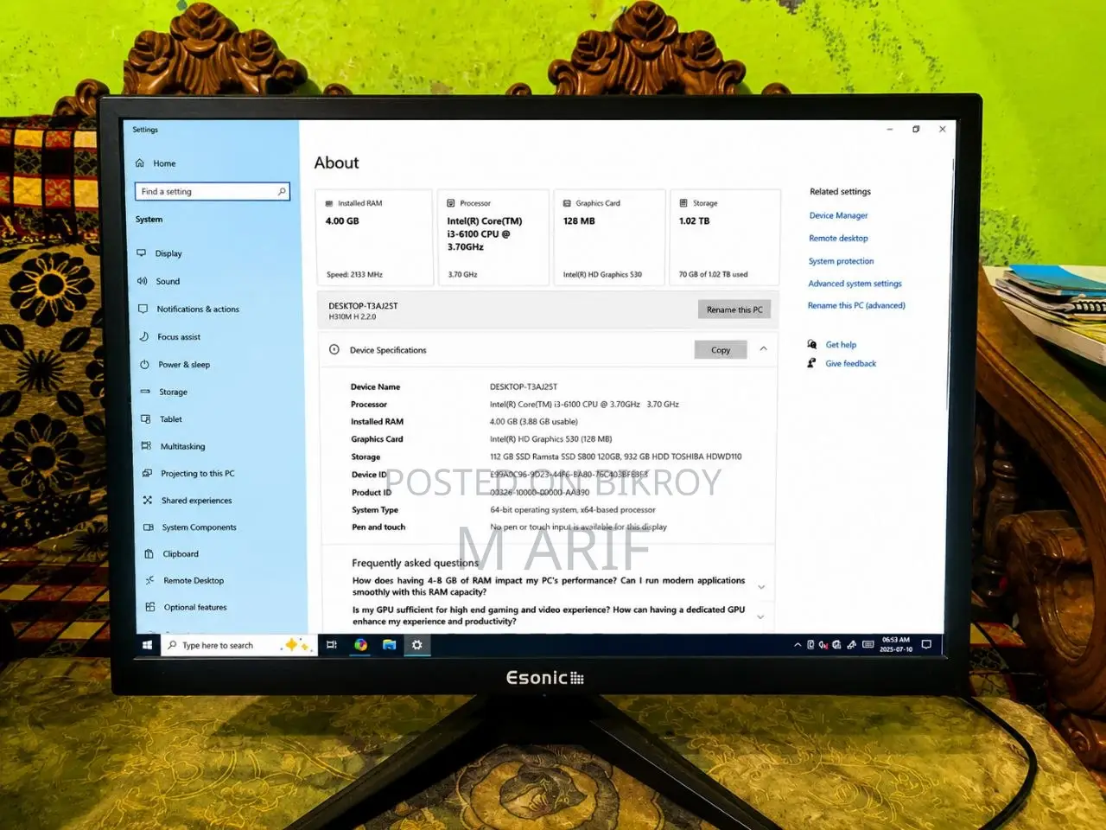Click the Give feedback link
The image size is (1106, 830).
coord(850,364)
